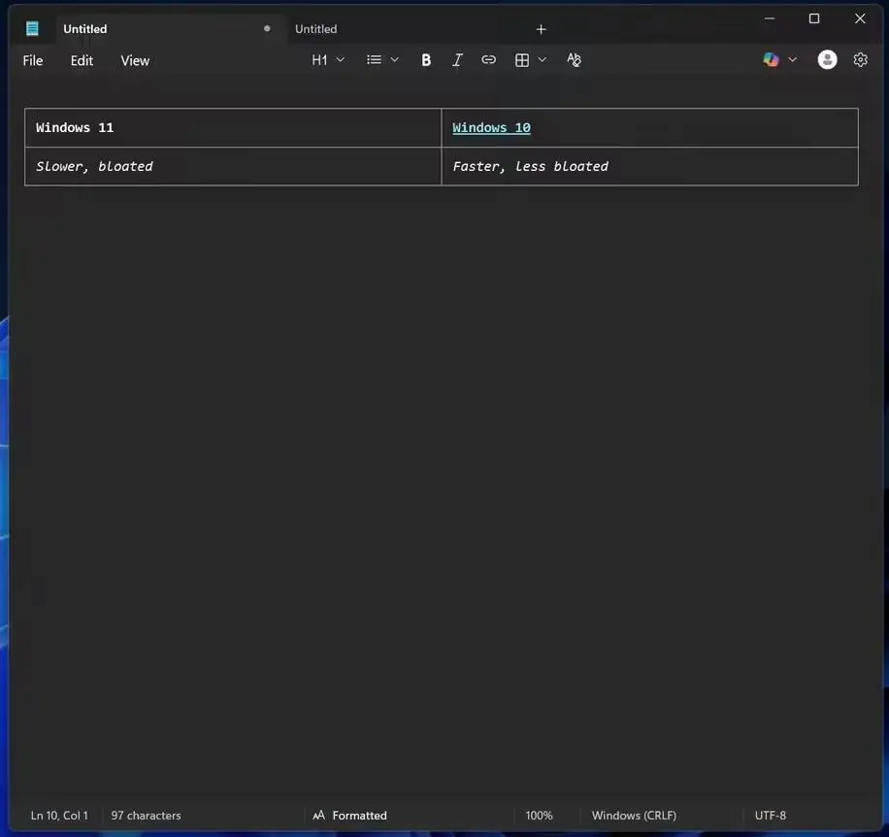Toggle italic formatting in the toolbar
889x837 pixels.
pyautogui.click(x=457, y=60)
